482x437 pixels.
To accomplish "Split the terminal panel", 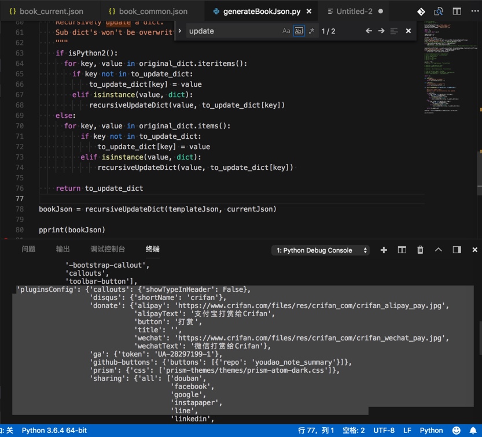I will 402,250.
